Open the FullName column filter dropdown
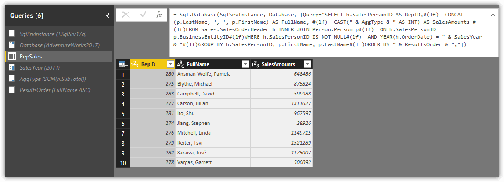Image resolution: width=504 pixels, height=182 pixels. click(x=245, y=64)
